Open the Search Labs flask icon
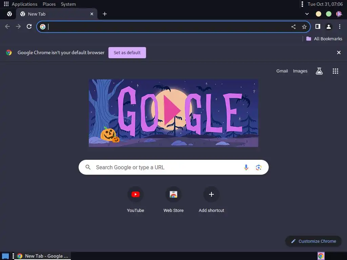The height and width of the screenshot is (260, 347). click(319, 71)
